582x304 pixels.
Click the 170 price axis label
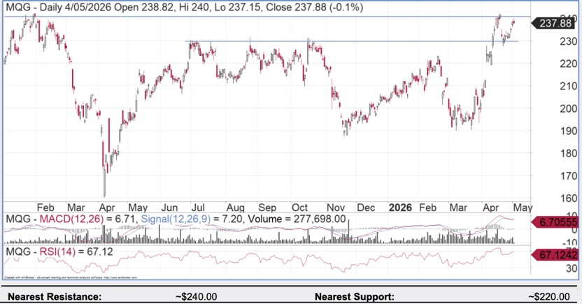[568, 175]
